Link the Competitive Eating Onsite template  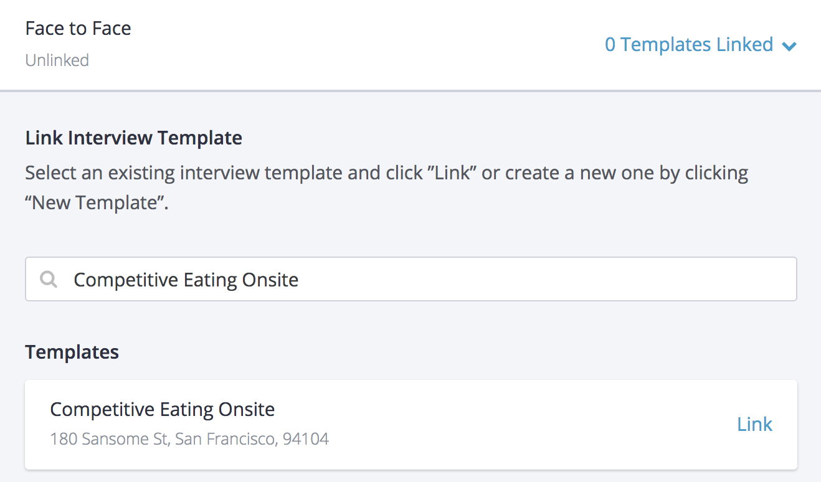tap(754, 424)
